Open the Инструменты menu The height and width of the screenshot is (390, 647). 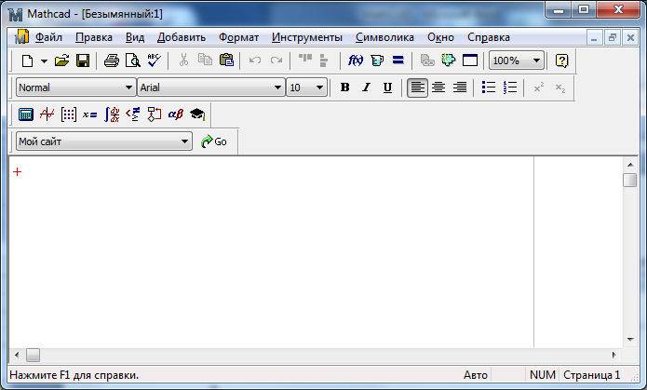click(307, 37)
